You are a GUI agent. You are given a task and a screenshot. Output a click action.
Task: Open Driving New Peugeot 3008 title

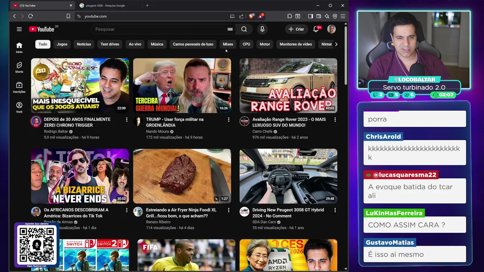pos(288,213)
